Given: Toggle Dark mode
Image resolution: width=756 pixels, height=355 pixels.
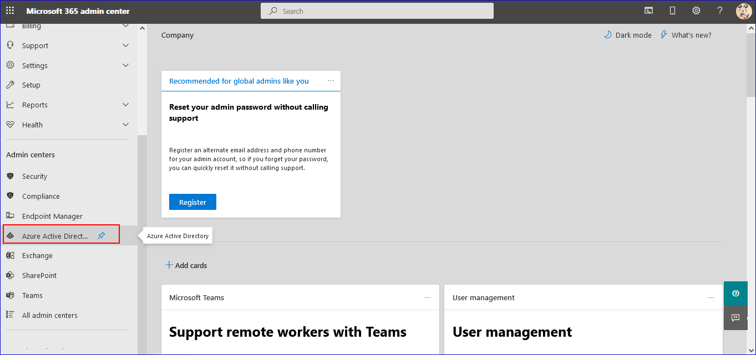Looking at the screenshot, I should point(628,35).
